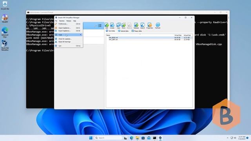Click the notification badge in the taskbar
This screenshot has height=141, width=251.
point(247,138)
